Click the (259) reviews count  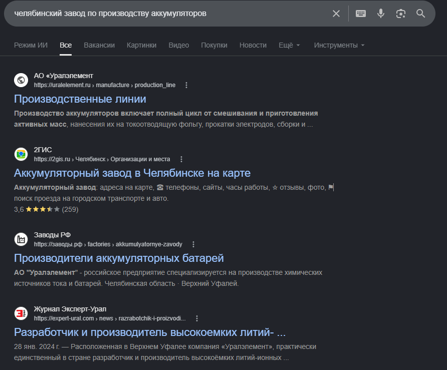tap(70, 209)
